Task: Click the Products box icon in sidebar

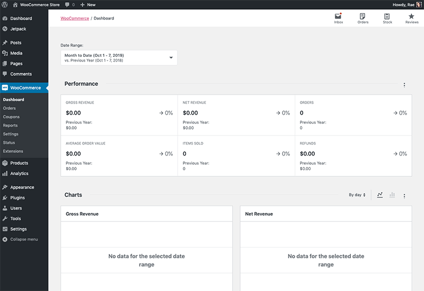Action: [x=5, y=163]
